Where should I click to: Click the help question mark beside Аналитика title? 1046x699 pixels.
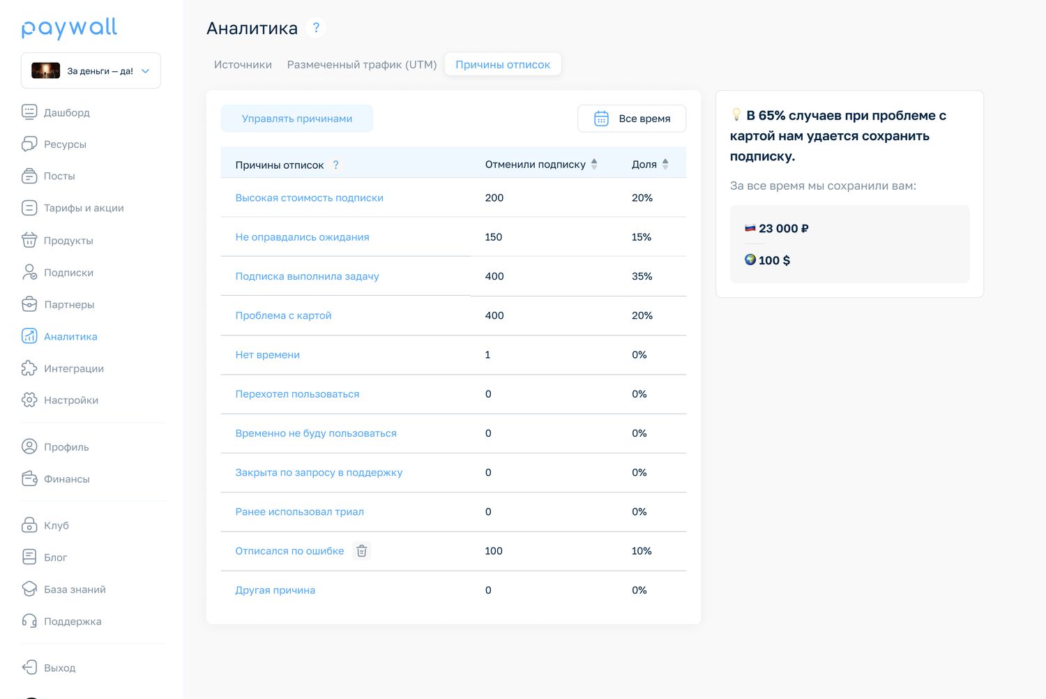[x=316, y=28]
